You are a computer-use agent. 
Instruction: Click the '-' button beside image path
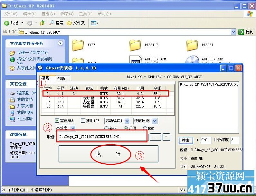pyautogui.click(x=166, y=137)
